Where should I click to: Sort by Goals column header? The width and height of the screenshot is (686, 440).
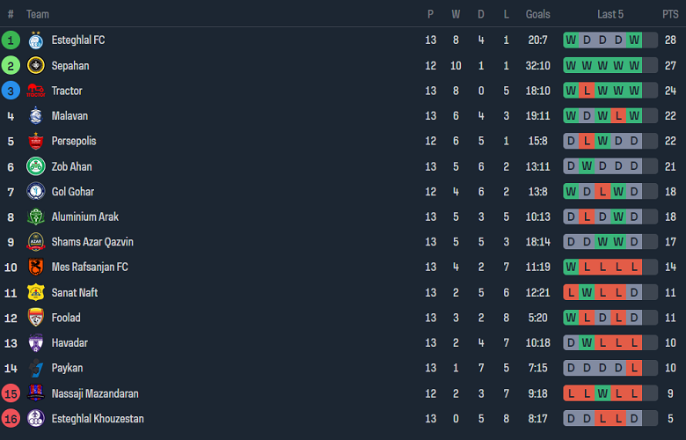pos(537,14)
